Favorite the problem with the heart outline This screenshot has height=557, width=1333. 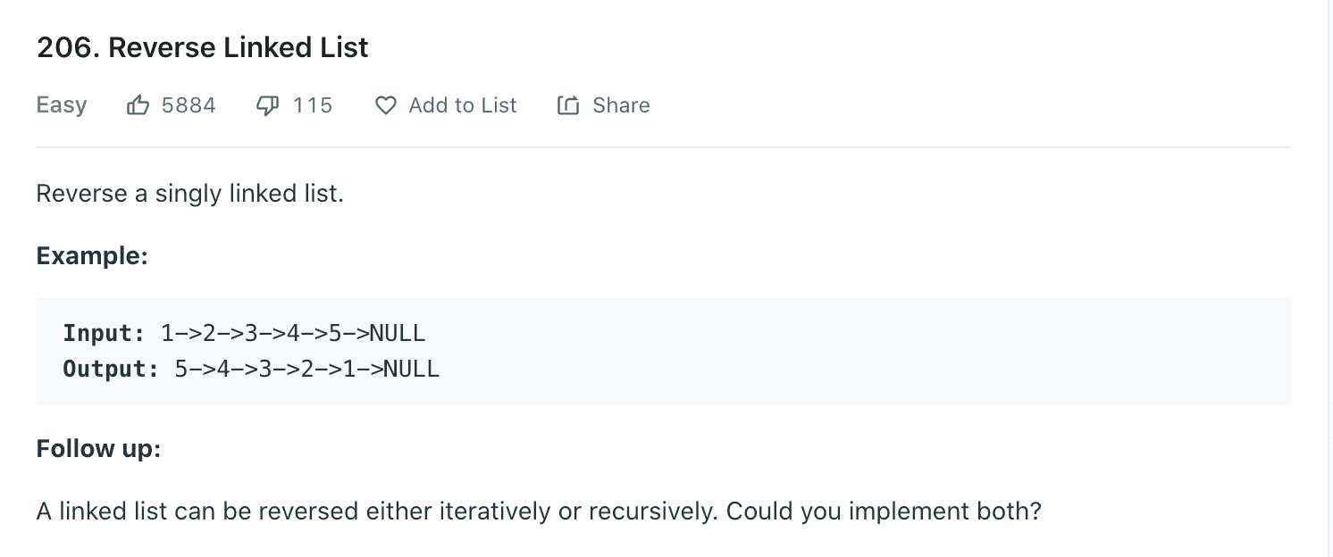[384, 105]
